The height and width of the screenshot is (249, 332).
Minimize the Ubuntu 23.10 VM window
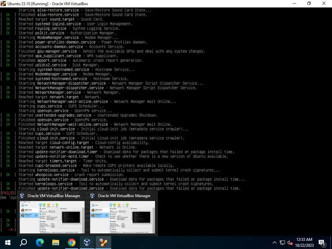(x=294, y=4)
